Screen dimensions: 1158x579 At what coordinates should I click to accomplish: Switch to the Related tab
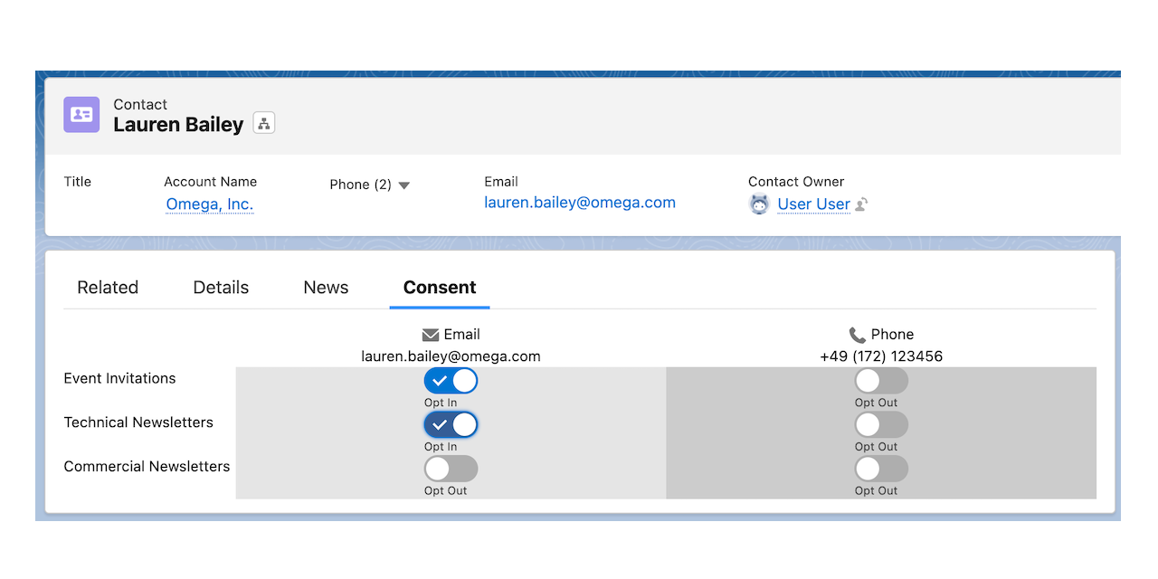click(x=107, y=287)
